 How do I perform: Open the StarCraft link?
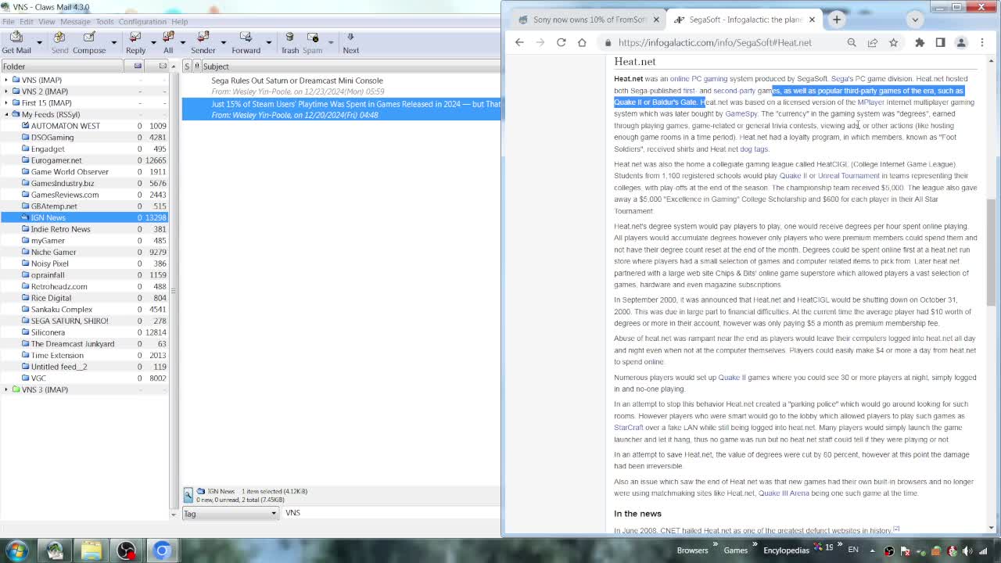point(628,428)
